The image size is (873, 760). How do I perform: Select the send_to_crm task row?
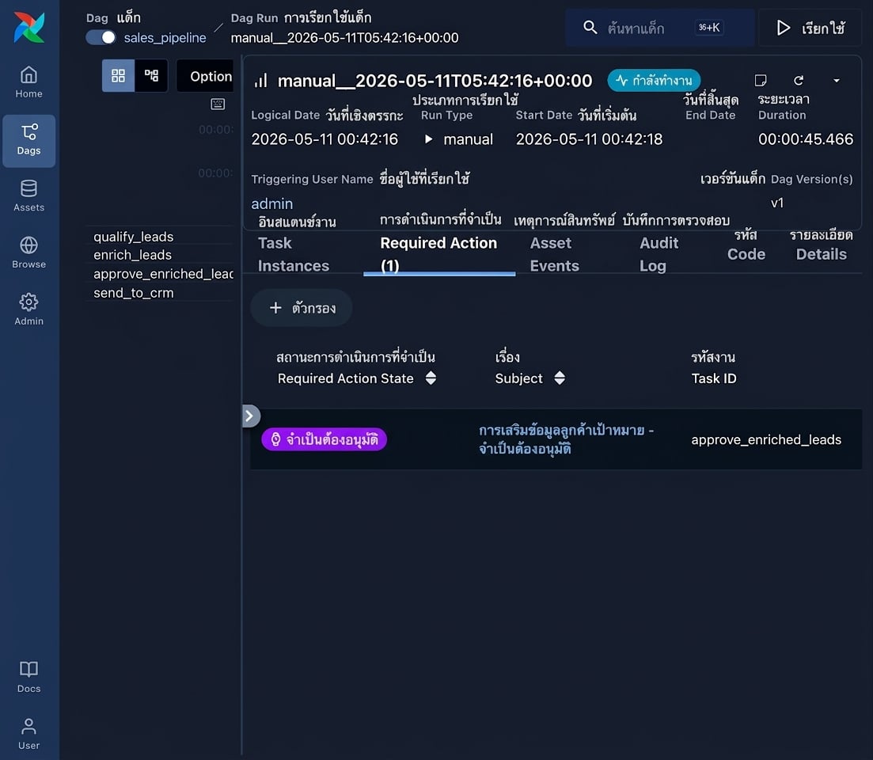point(133,293)
